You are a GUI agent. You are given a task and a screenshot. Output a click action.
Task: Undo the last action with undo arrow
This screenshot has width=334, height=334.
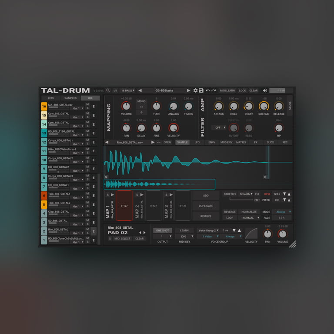208,90
